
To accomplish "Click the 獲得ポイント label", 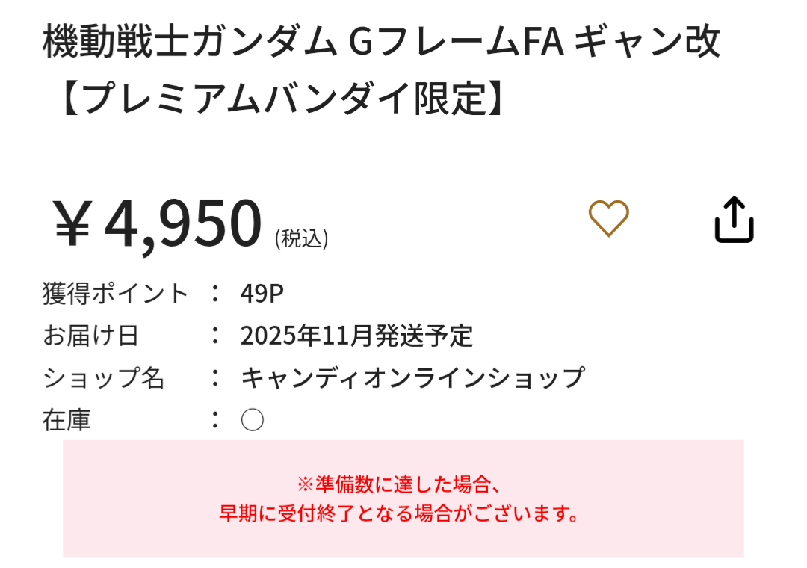I will 115,294.
